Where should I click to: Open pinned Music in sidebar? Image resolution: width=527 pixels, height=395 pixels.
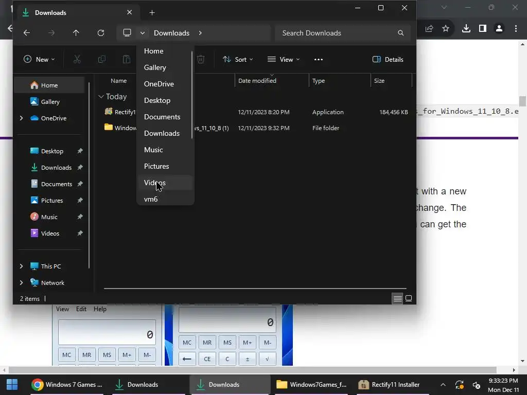[49, 217]
